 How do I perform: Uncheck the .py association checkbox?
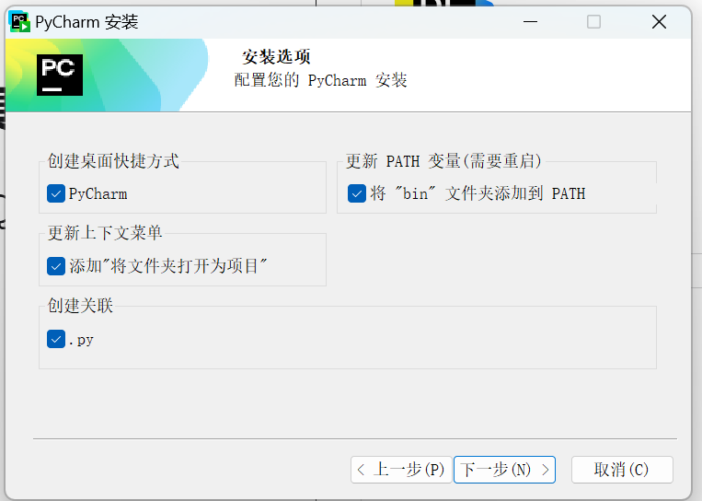click(x=56, y=339)
